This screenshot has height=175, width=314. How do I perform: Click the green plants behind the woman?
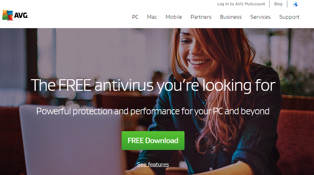[x=296, y=80]
